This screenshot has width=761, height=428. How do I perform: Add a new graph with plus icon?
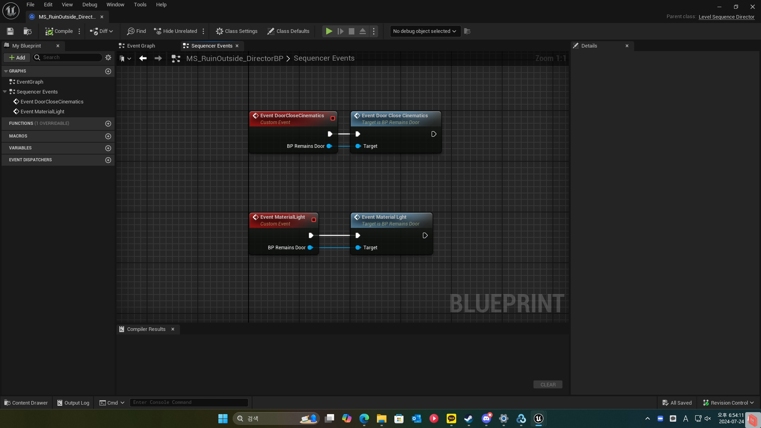108,71
